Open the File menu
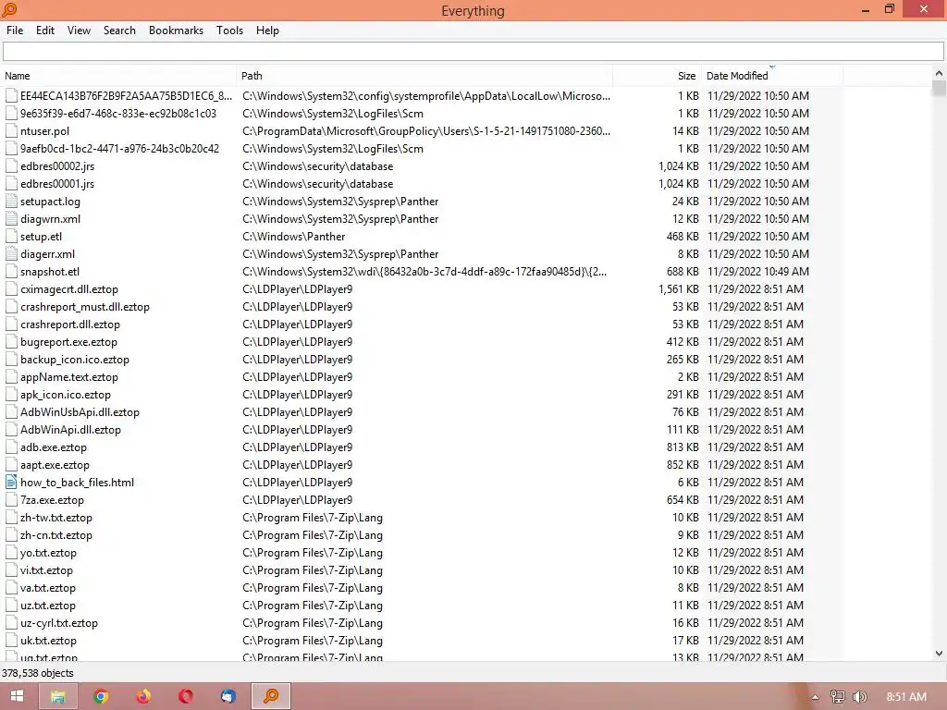947x710 pixels. (x=15, y=31)
